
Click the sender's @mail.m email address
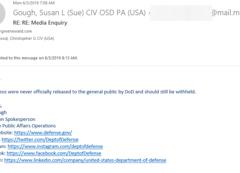(x=226, y=13)
